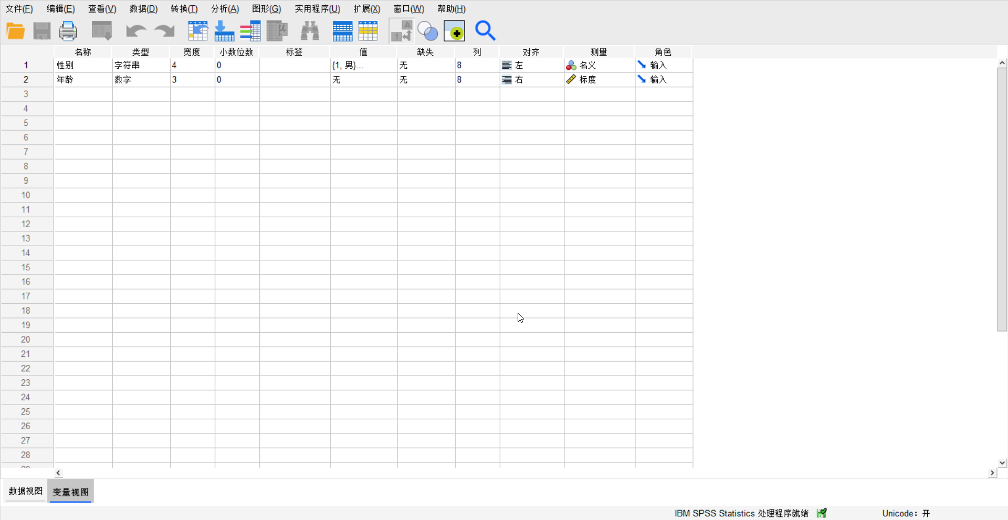Screen dimensions: 1008x520
Task: Click the Go to case icon
Action: click(x=198, y=31)
